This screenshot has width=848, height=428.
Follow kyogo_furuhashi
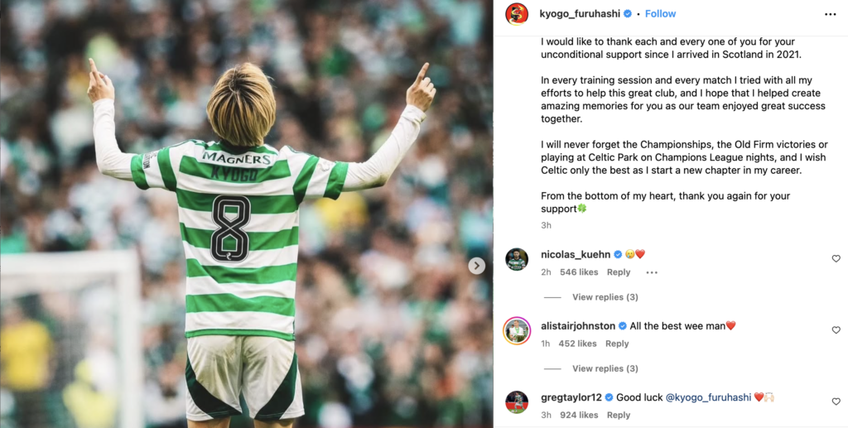coord(660,14)
